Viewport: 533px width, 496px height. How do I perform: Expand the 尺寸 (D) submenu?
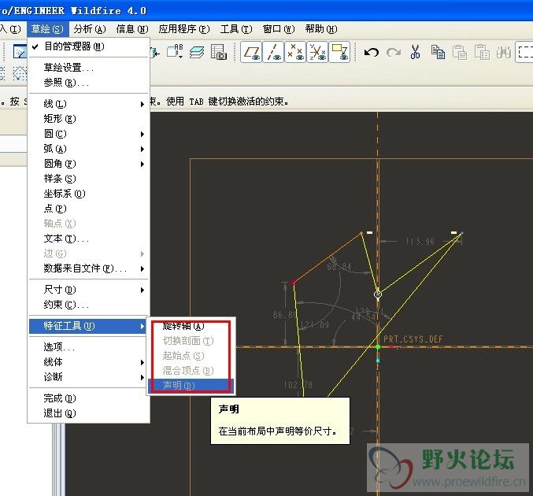pos(88,290)
